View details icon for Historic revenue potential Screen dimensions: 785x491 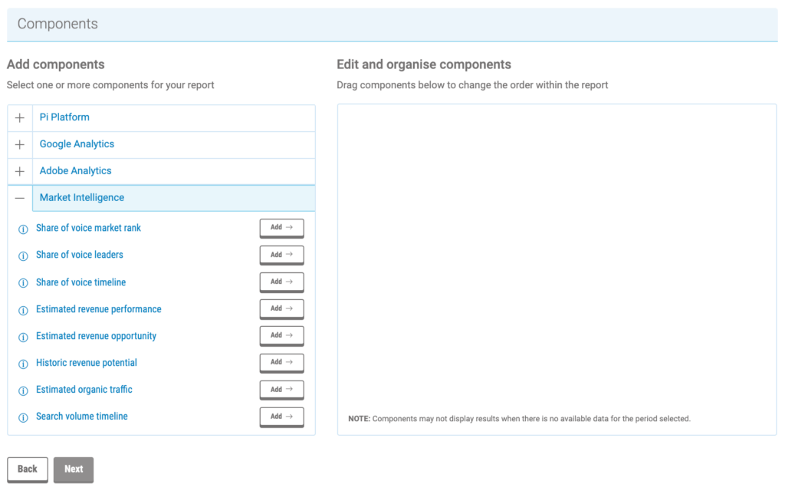(x=23, y=363)
